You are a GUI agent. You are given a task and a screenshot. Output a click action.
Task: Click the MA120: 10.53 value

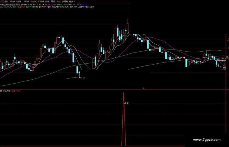[75, 5]
